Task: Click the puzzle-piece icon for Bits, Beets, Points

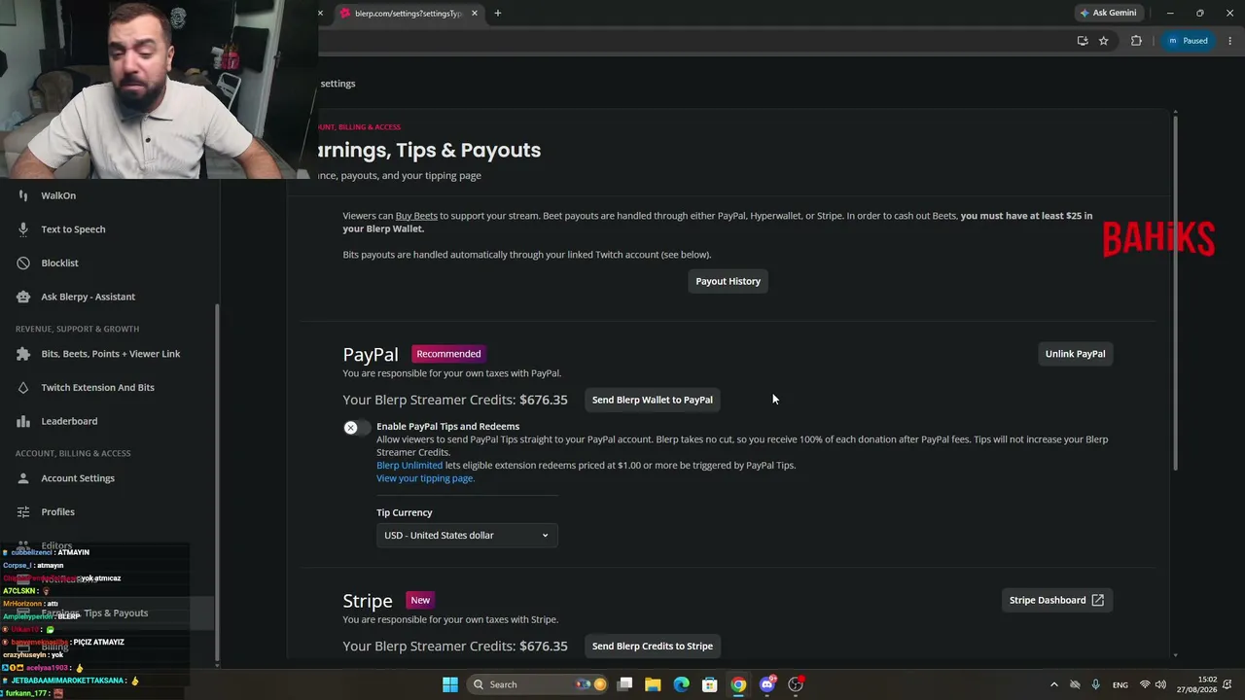Action: pos(23,354)
